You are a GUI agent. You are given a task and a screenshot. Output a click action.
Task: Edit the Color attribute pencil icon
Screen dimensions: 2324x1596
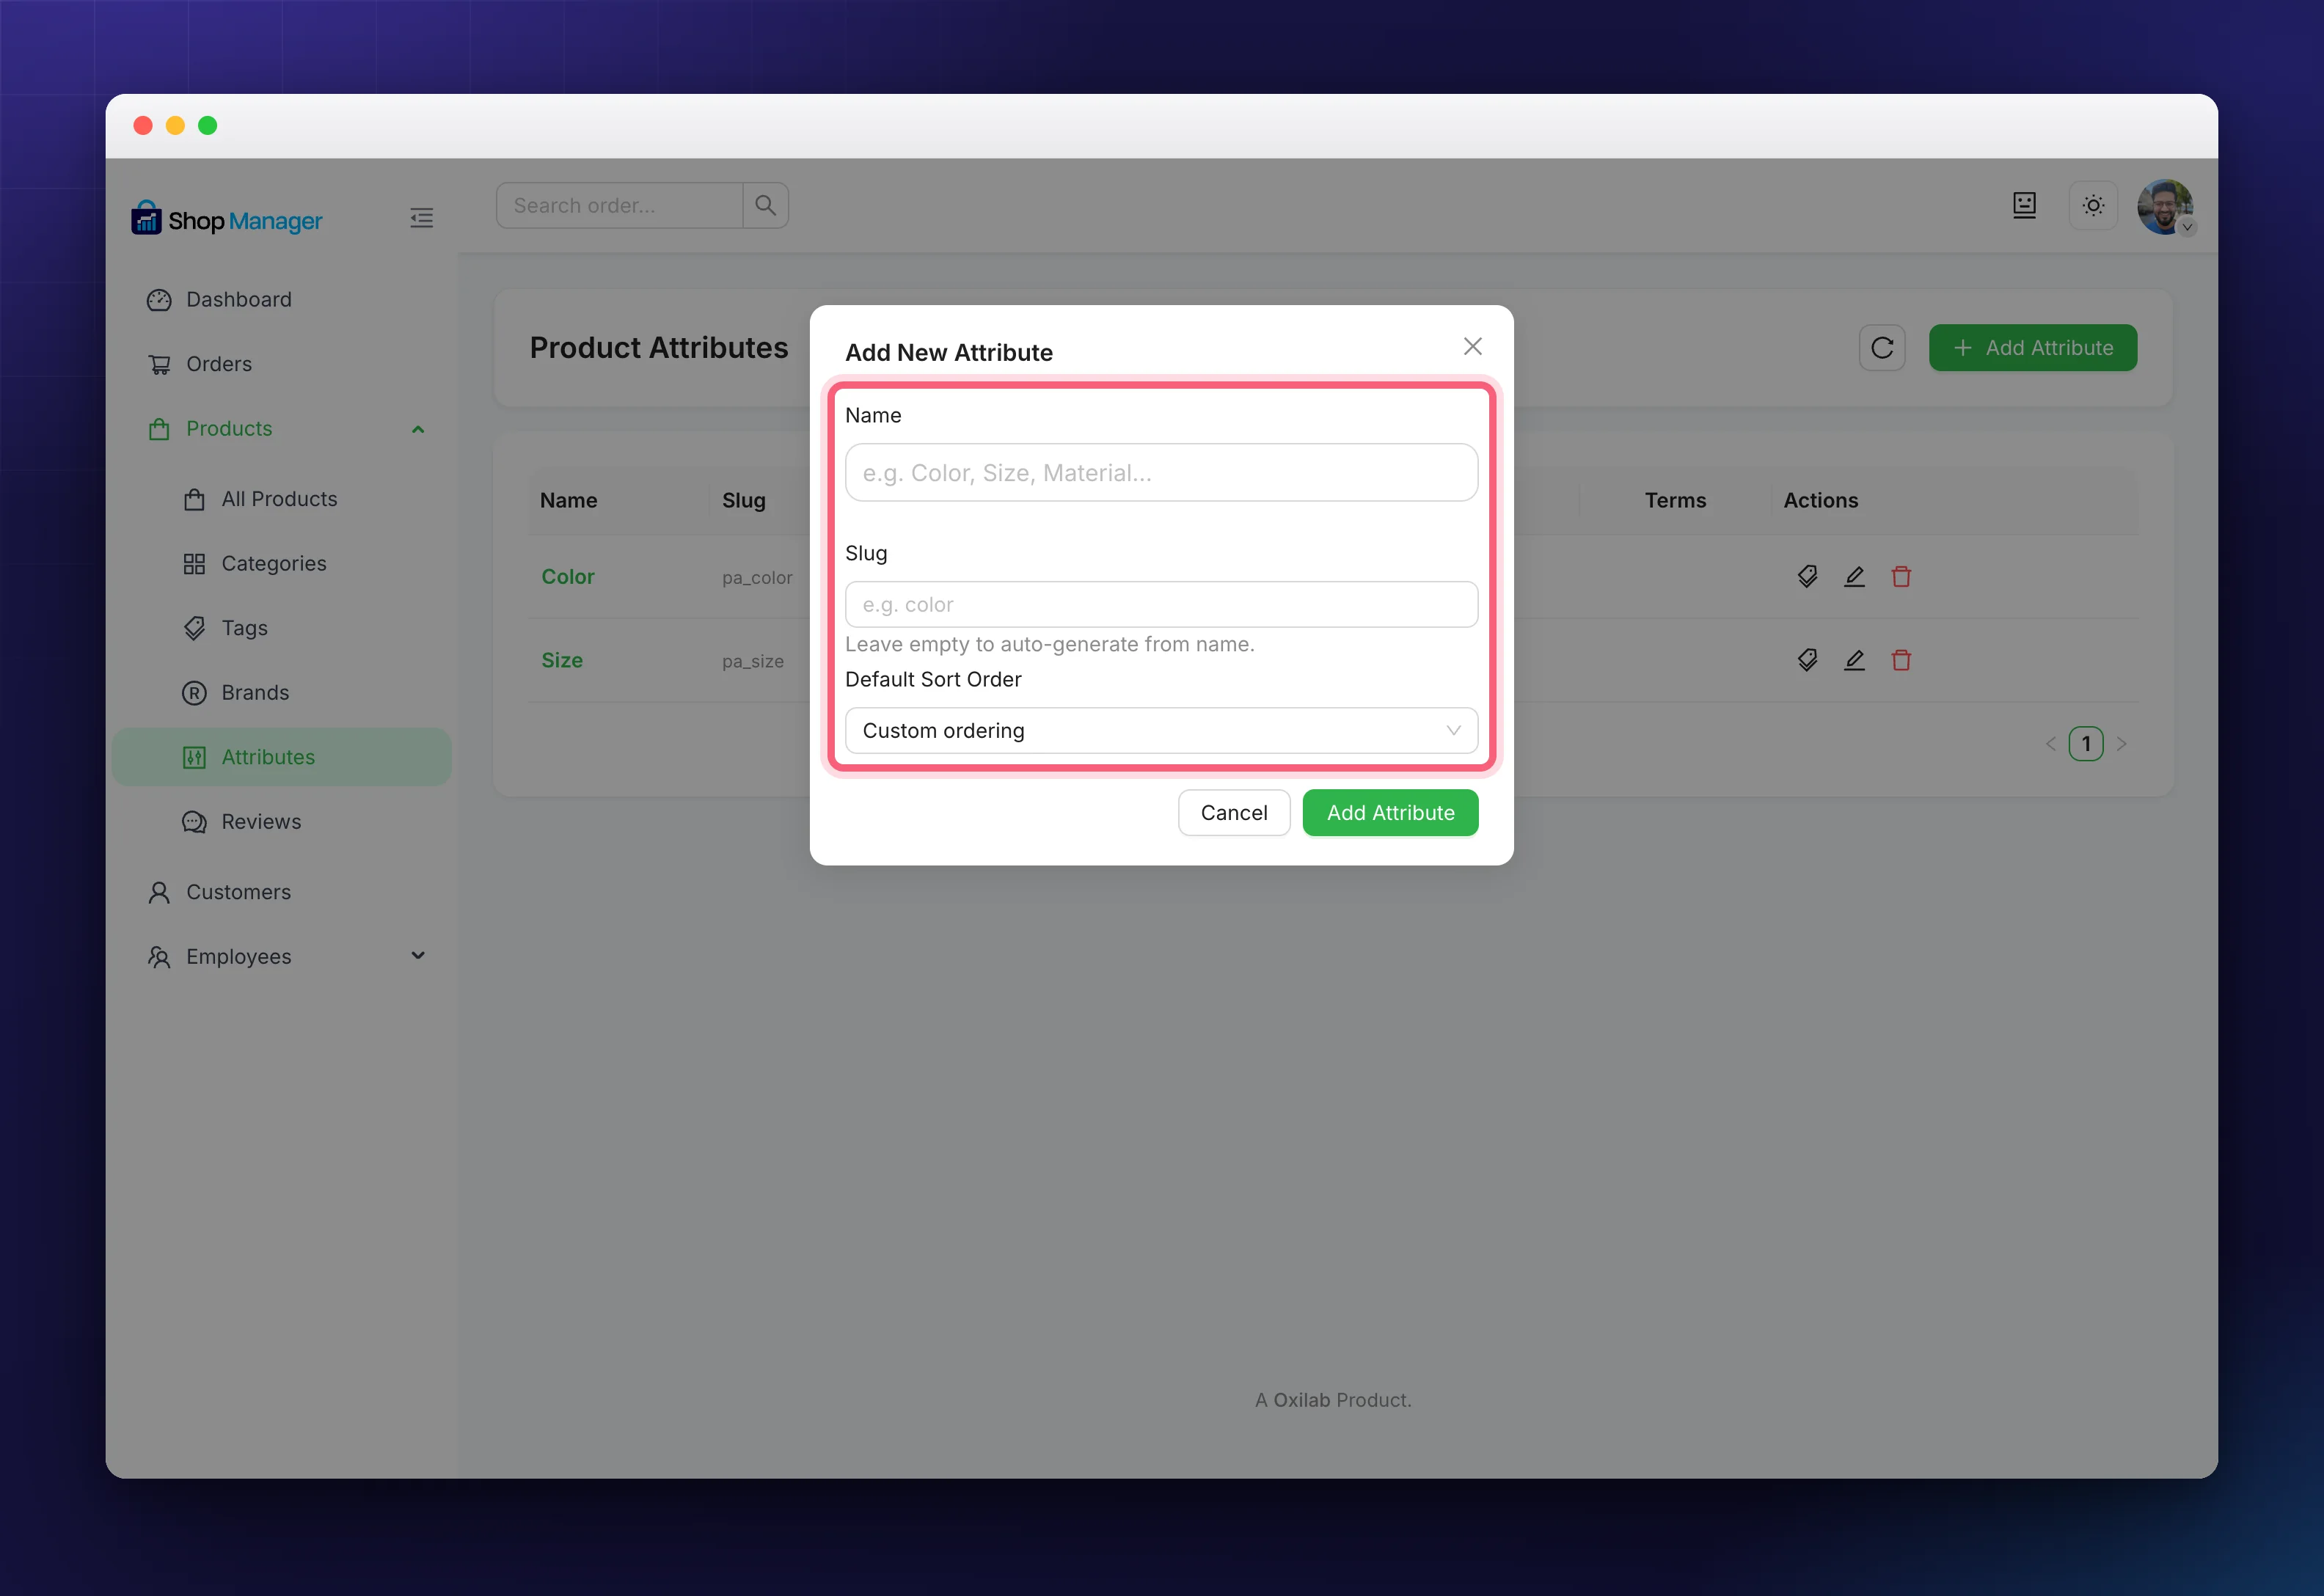1854,576
